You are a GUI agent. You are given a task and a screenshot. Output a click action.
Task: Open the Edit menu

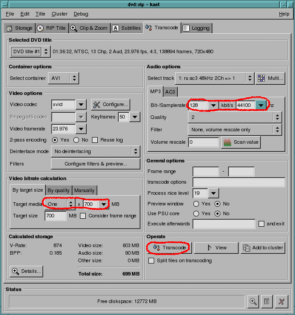pyautogui.click(x=25, y=14)
